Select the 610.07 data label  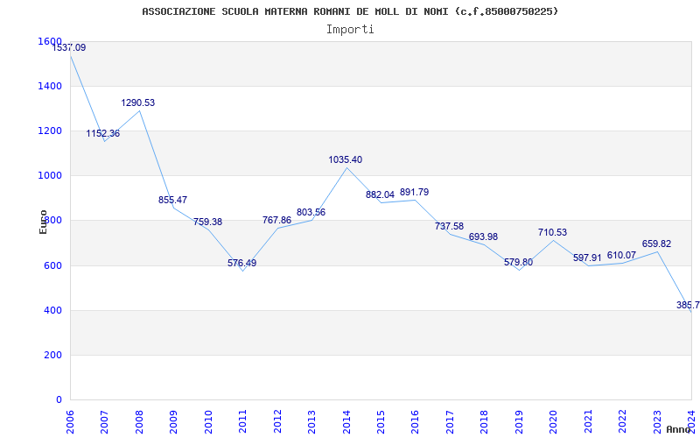coord(621,255)
